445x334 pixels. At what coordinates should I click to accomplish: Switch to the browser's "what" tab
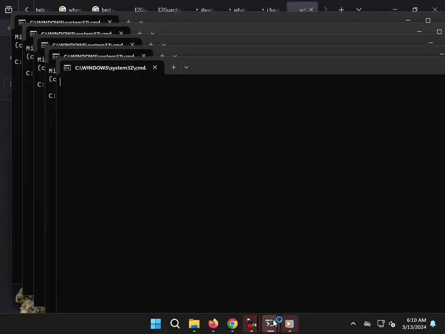click(238, 10)
